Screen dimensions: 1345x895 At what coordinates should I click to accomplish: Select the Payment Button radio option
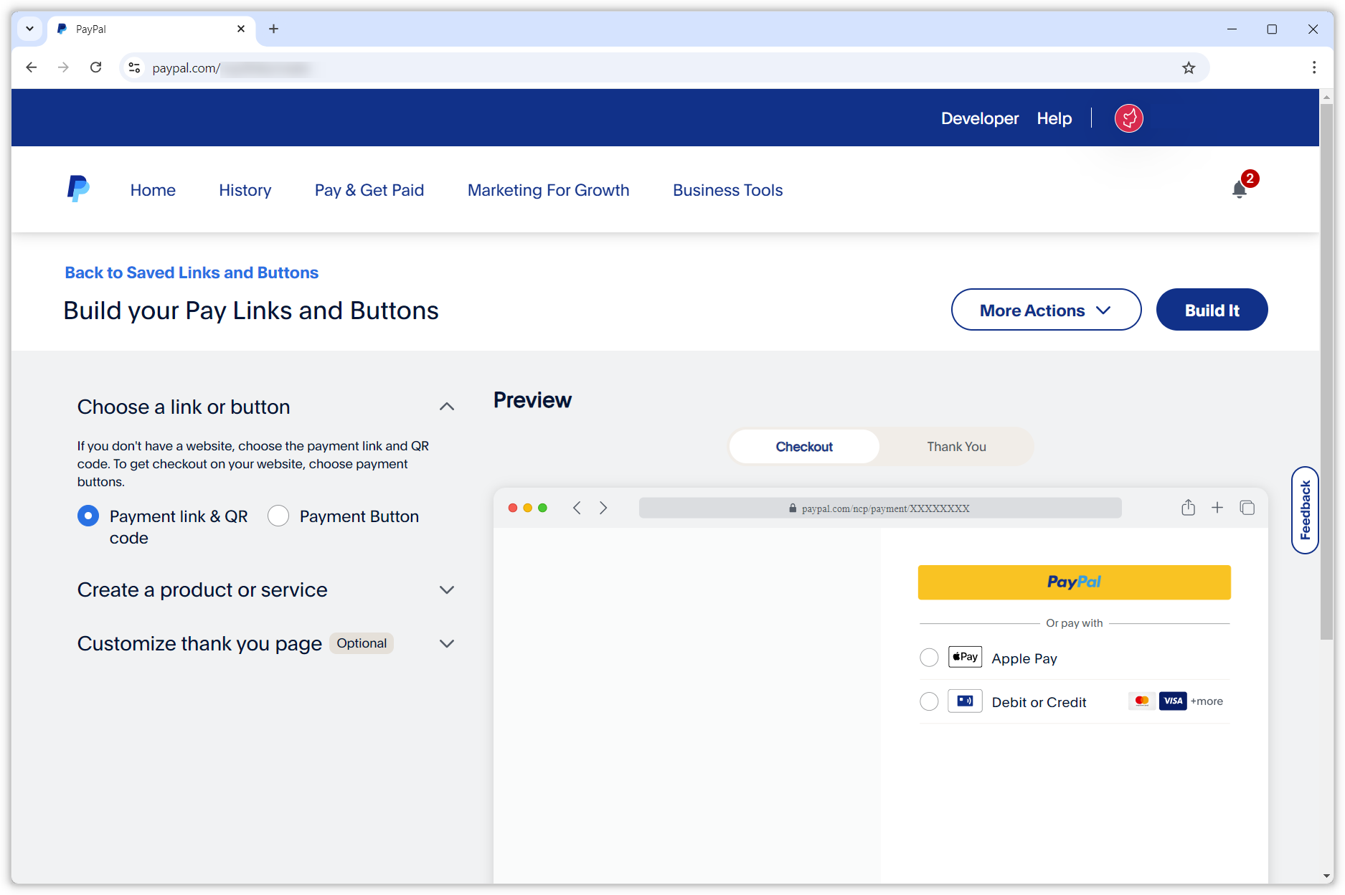coord(278,516)
